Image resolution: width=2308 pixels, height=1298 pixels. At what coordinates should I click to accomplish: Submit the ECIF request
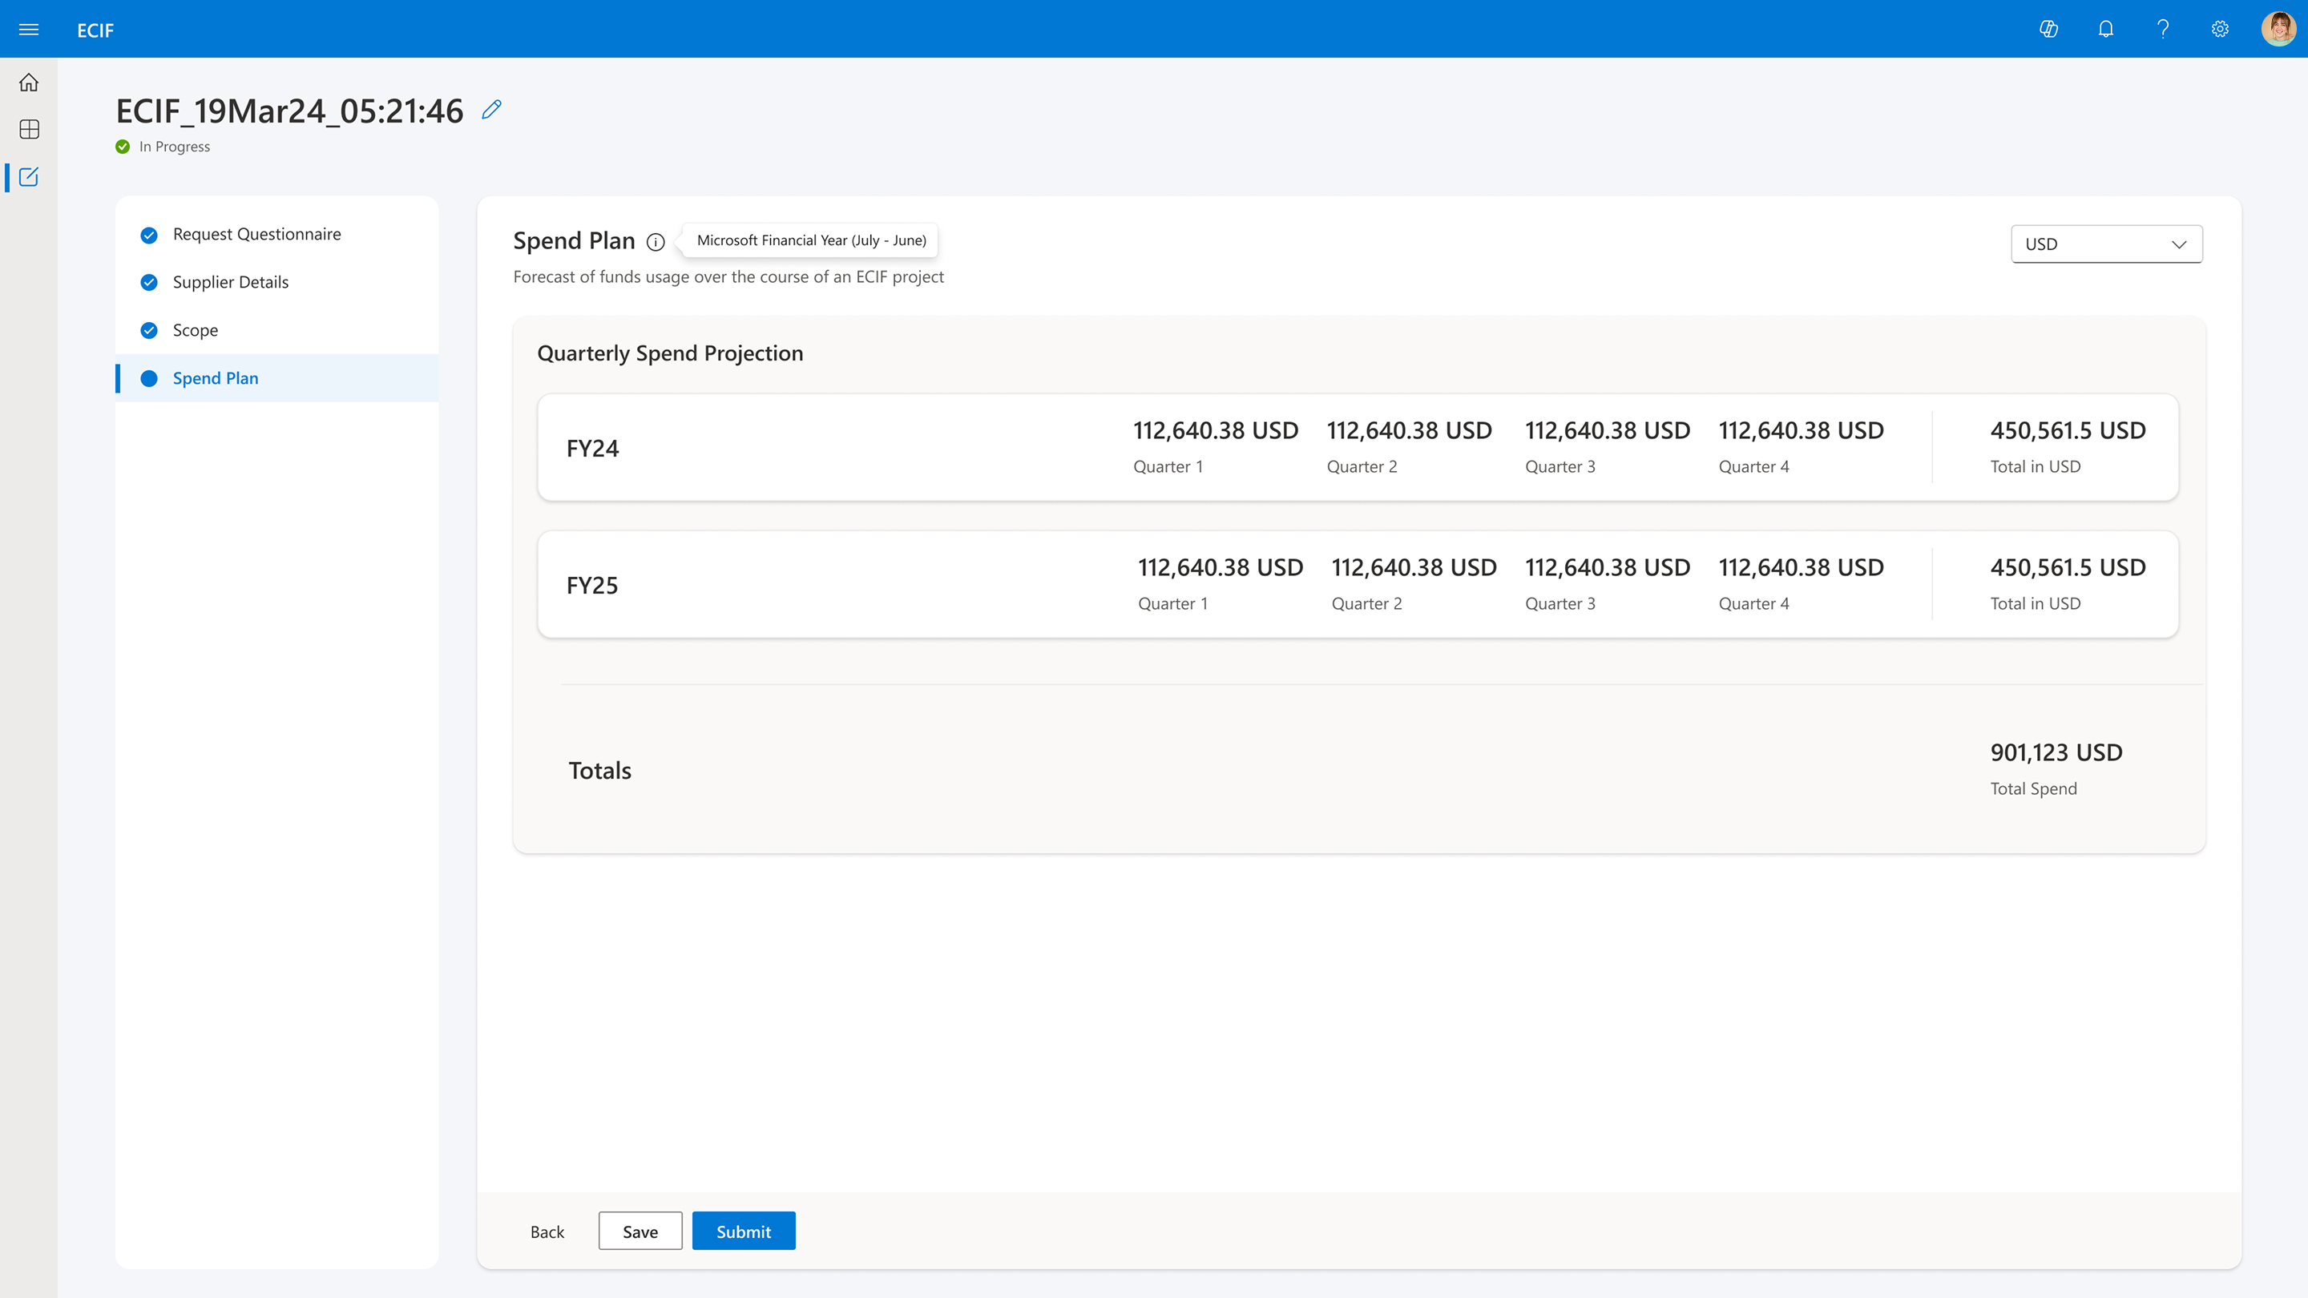pyautogui.click(x=743, y=1231)
